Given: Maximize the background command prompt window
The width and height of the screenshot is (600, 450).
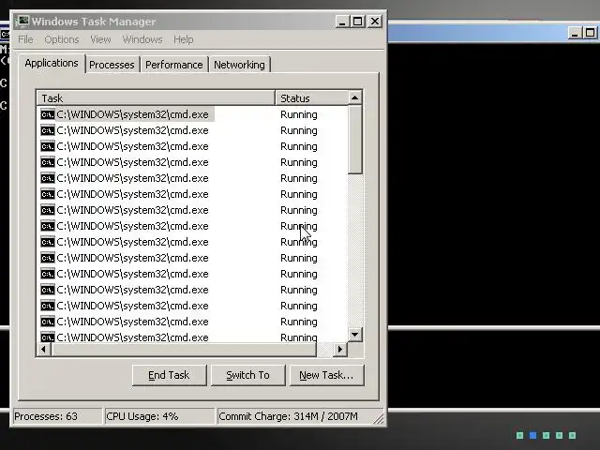Looking at the screenshot, I should point(590,33).
